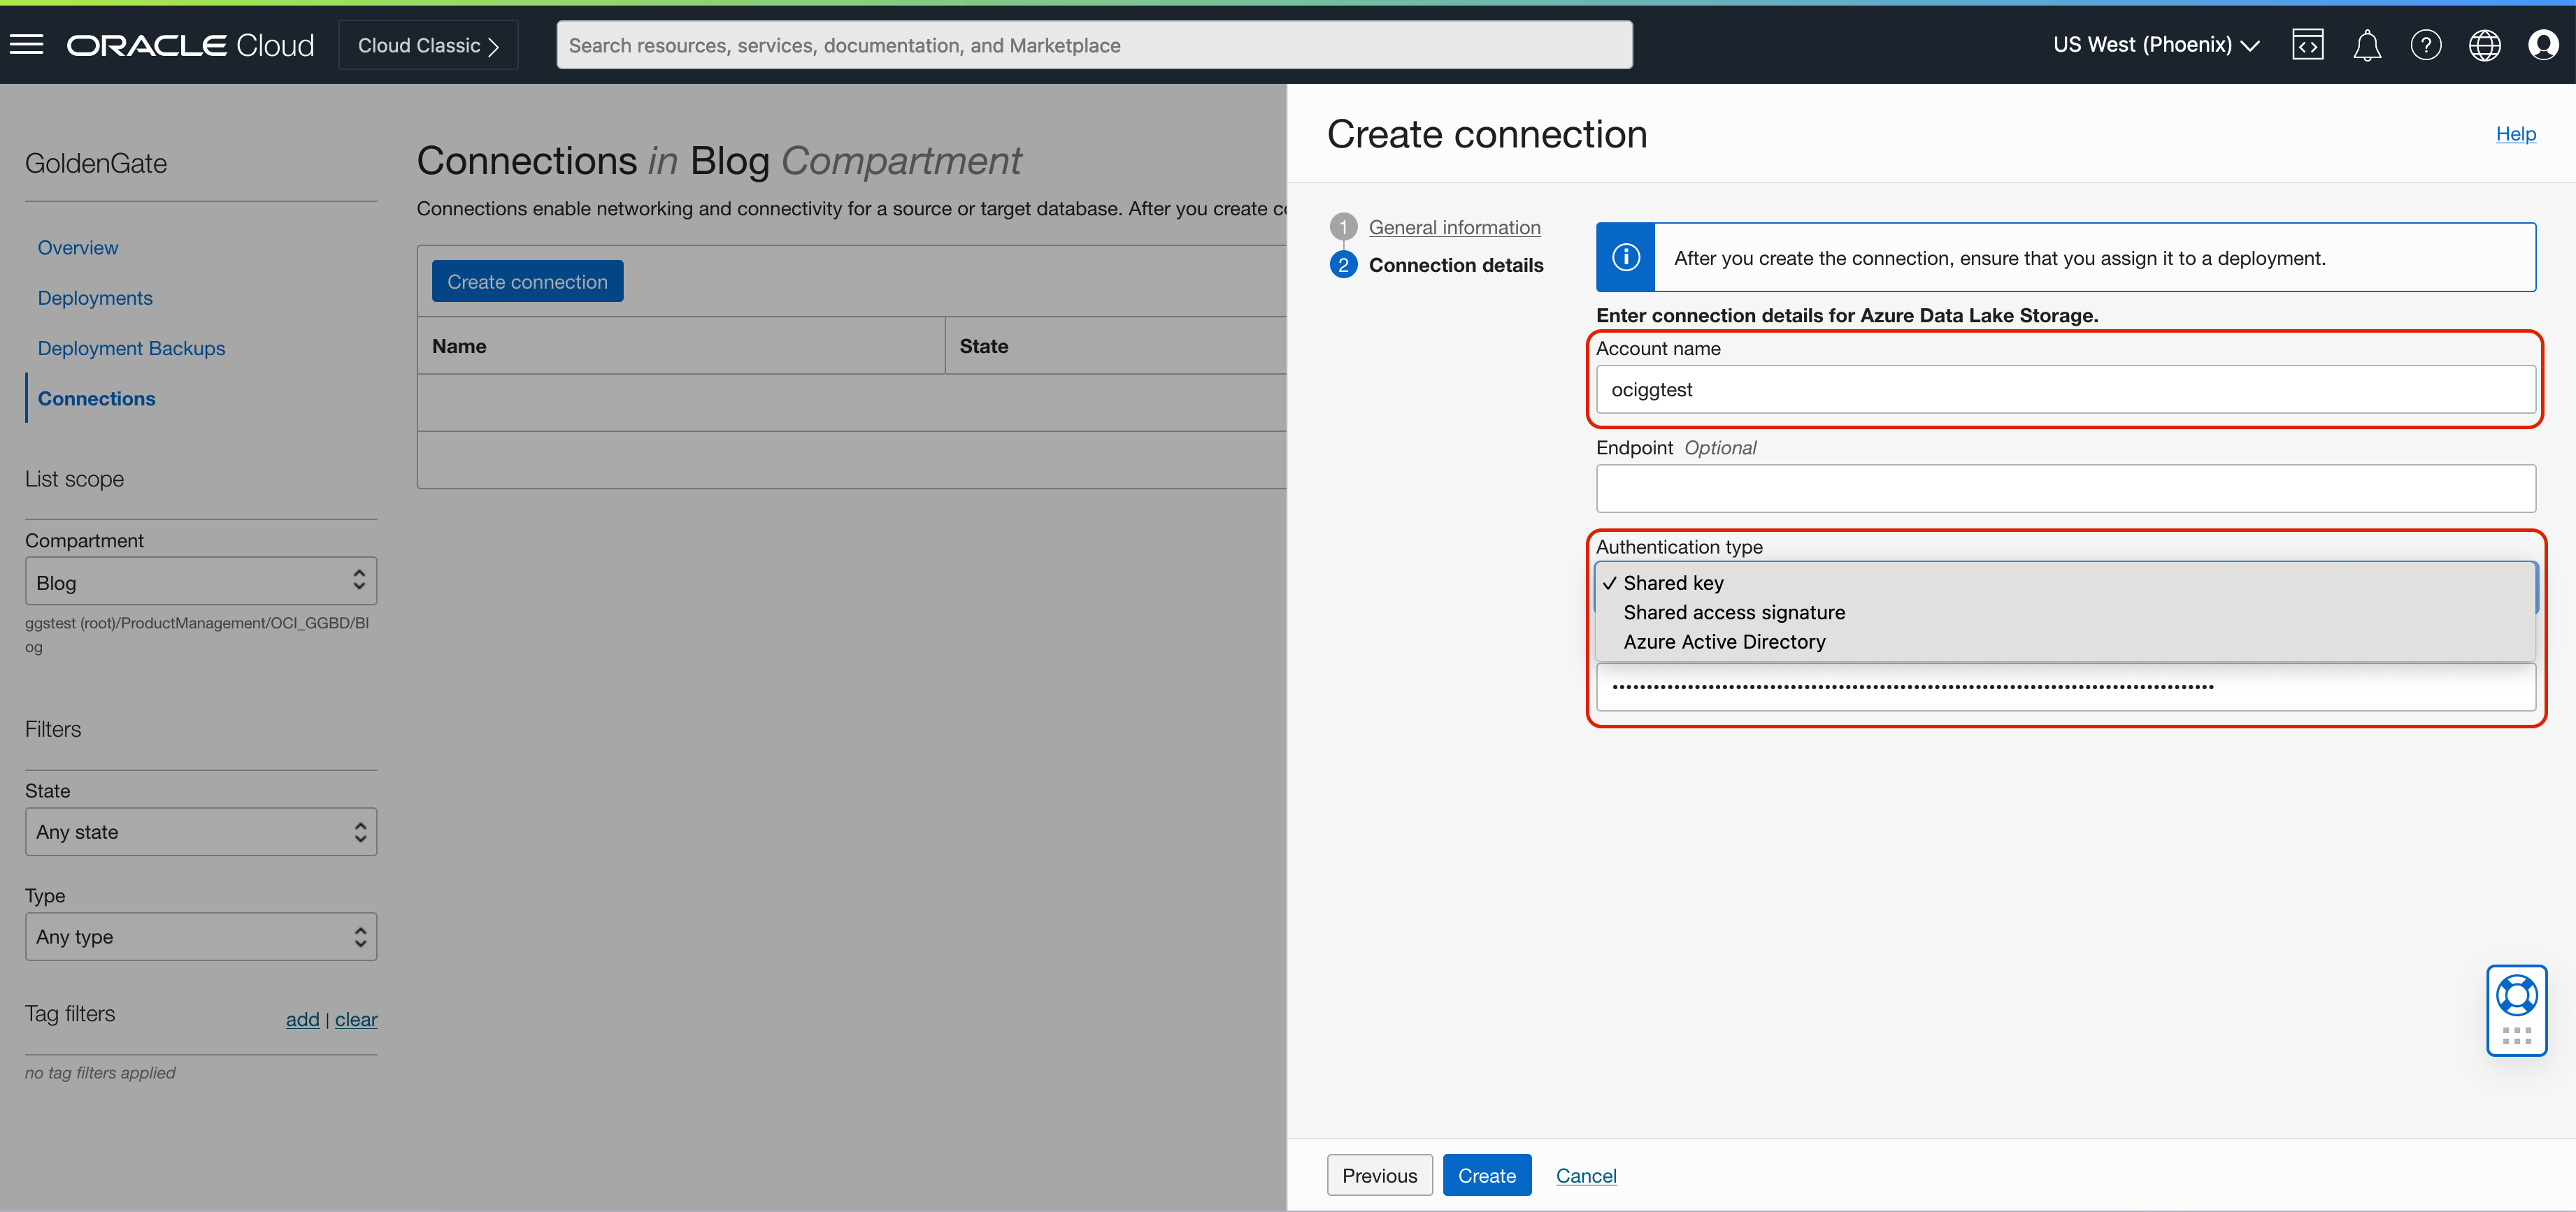Select Shared access signature option
This screenshot has width=2576, height=1212.
[1734, 612]
